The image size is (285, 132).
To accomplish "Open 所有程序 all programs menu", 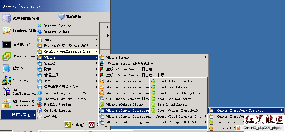I will point(18,115).
